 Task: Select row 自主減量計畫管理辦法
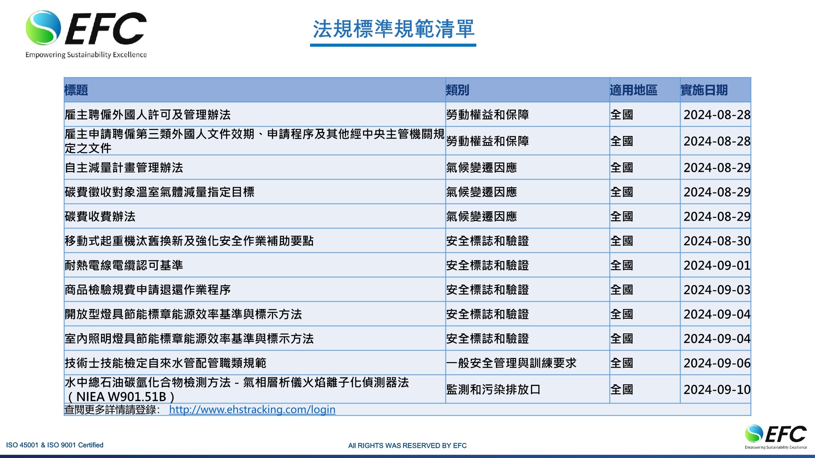coord(407,167)
